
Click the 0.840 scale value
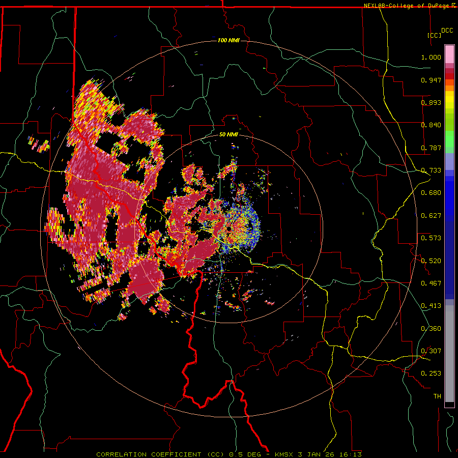[x=431, y=125]
